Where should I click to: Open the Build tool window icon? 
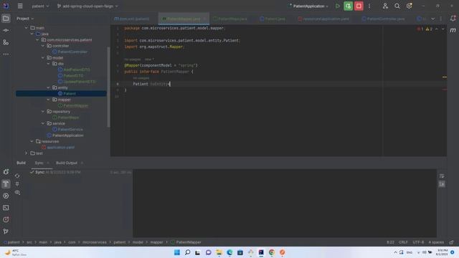pos(6,184)
